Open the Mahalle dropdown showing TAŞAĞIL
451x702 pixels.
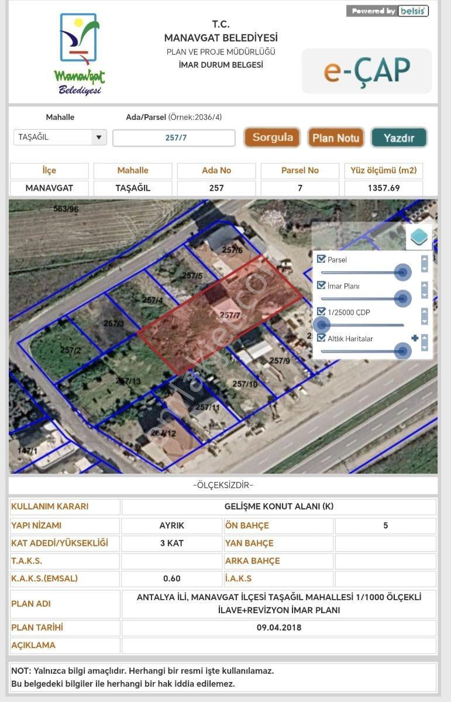60,137
